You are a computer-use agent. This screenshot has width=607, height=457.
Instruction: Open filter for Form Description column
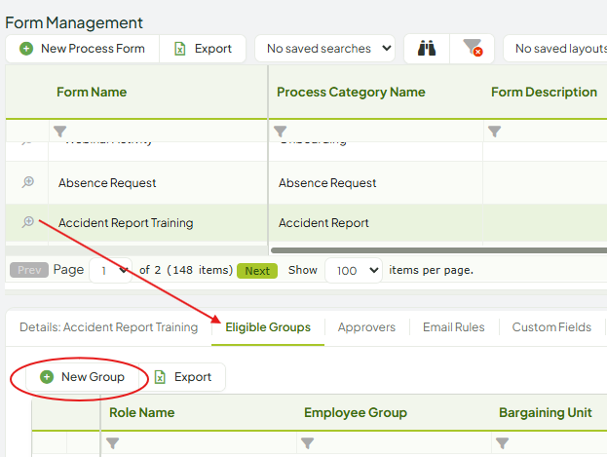[x=494, y=132]
